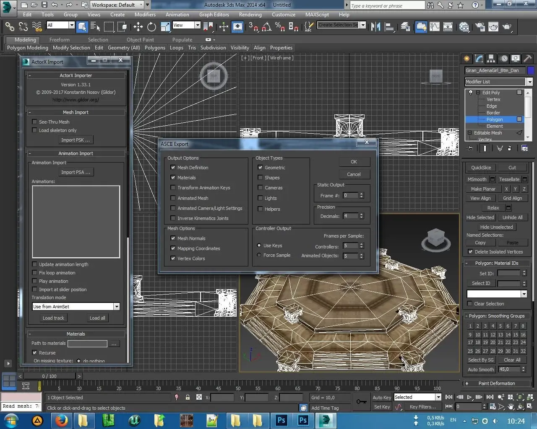Click the Undo arrow in title bar

(55, 5)
